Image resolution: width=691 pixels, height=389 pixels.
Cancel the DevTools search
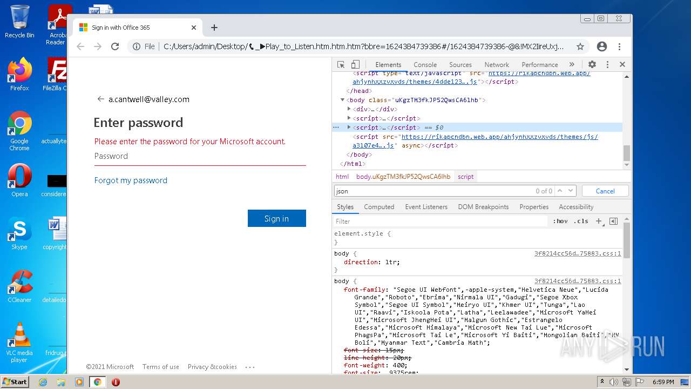pyautogui.click(x=605, y=191)
